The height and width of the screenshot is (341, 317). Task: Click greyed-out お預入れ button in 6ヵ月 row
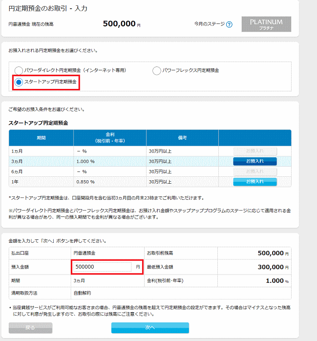tap(254, 171)
